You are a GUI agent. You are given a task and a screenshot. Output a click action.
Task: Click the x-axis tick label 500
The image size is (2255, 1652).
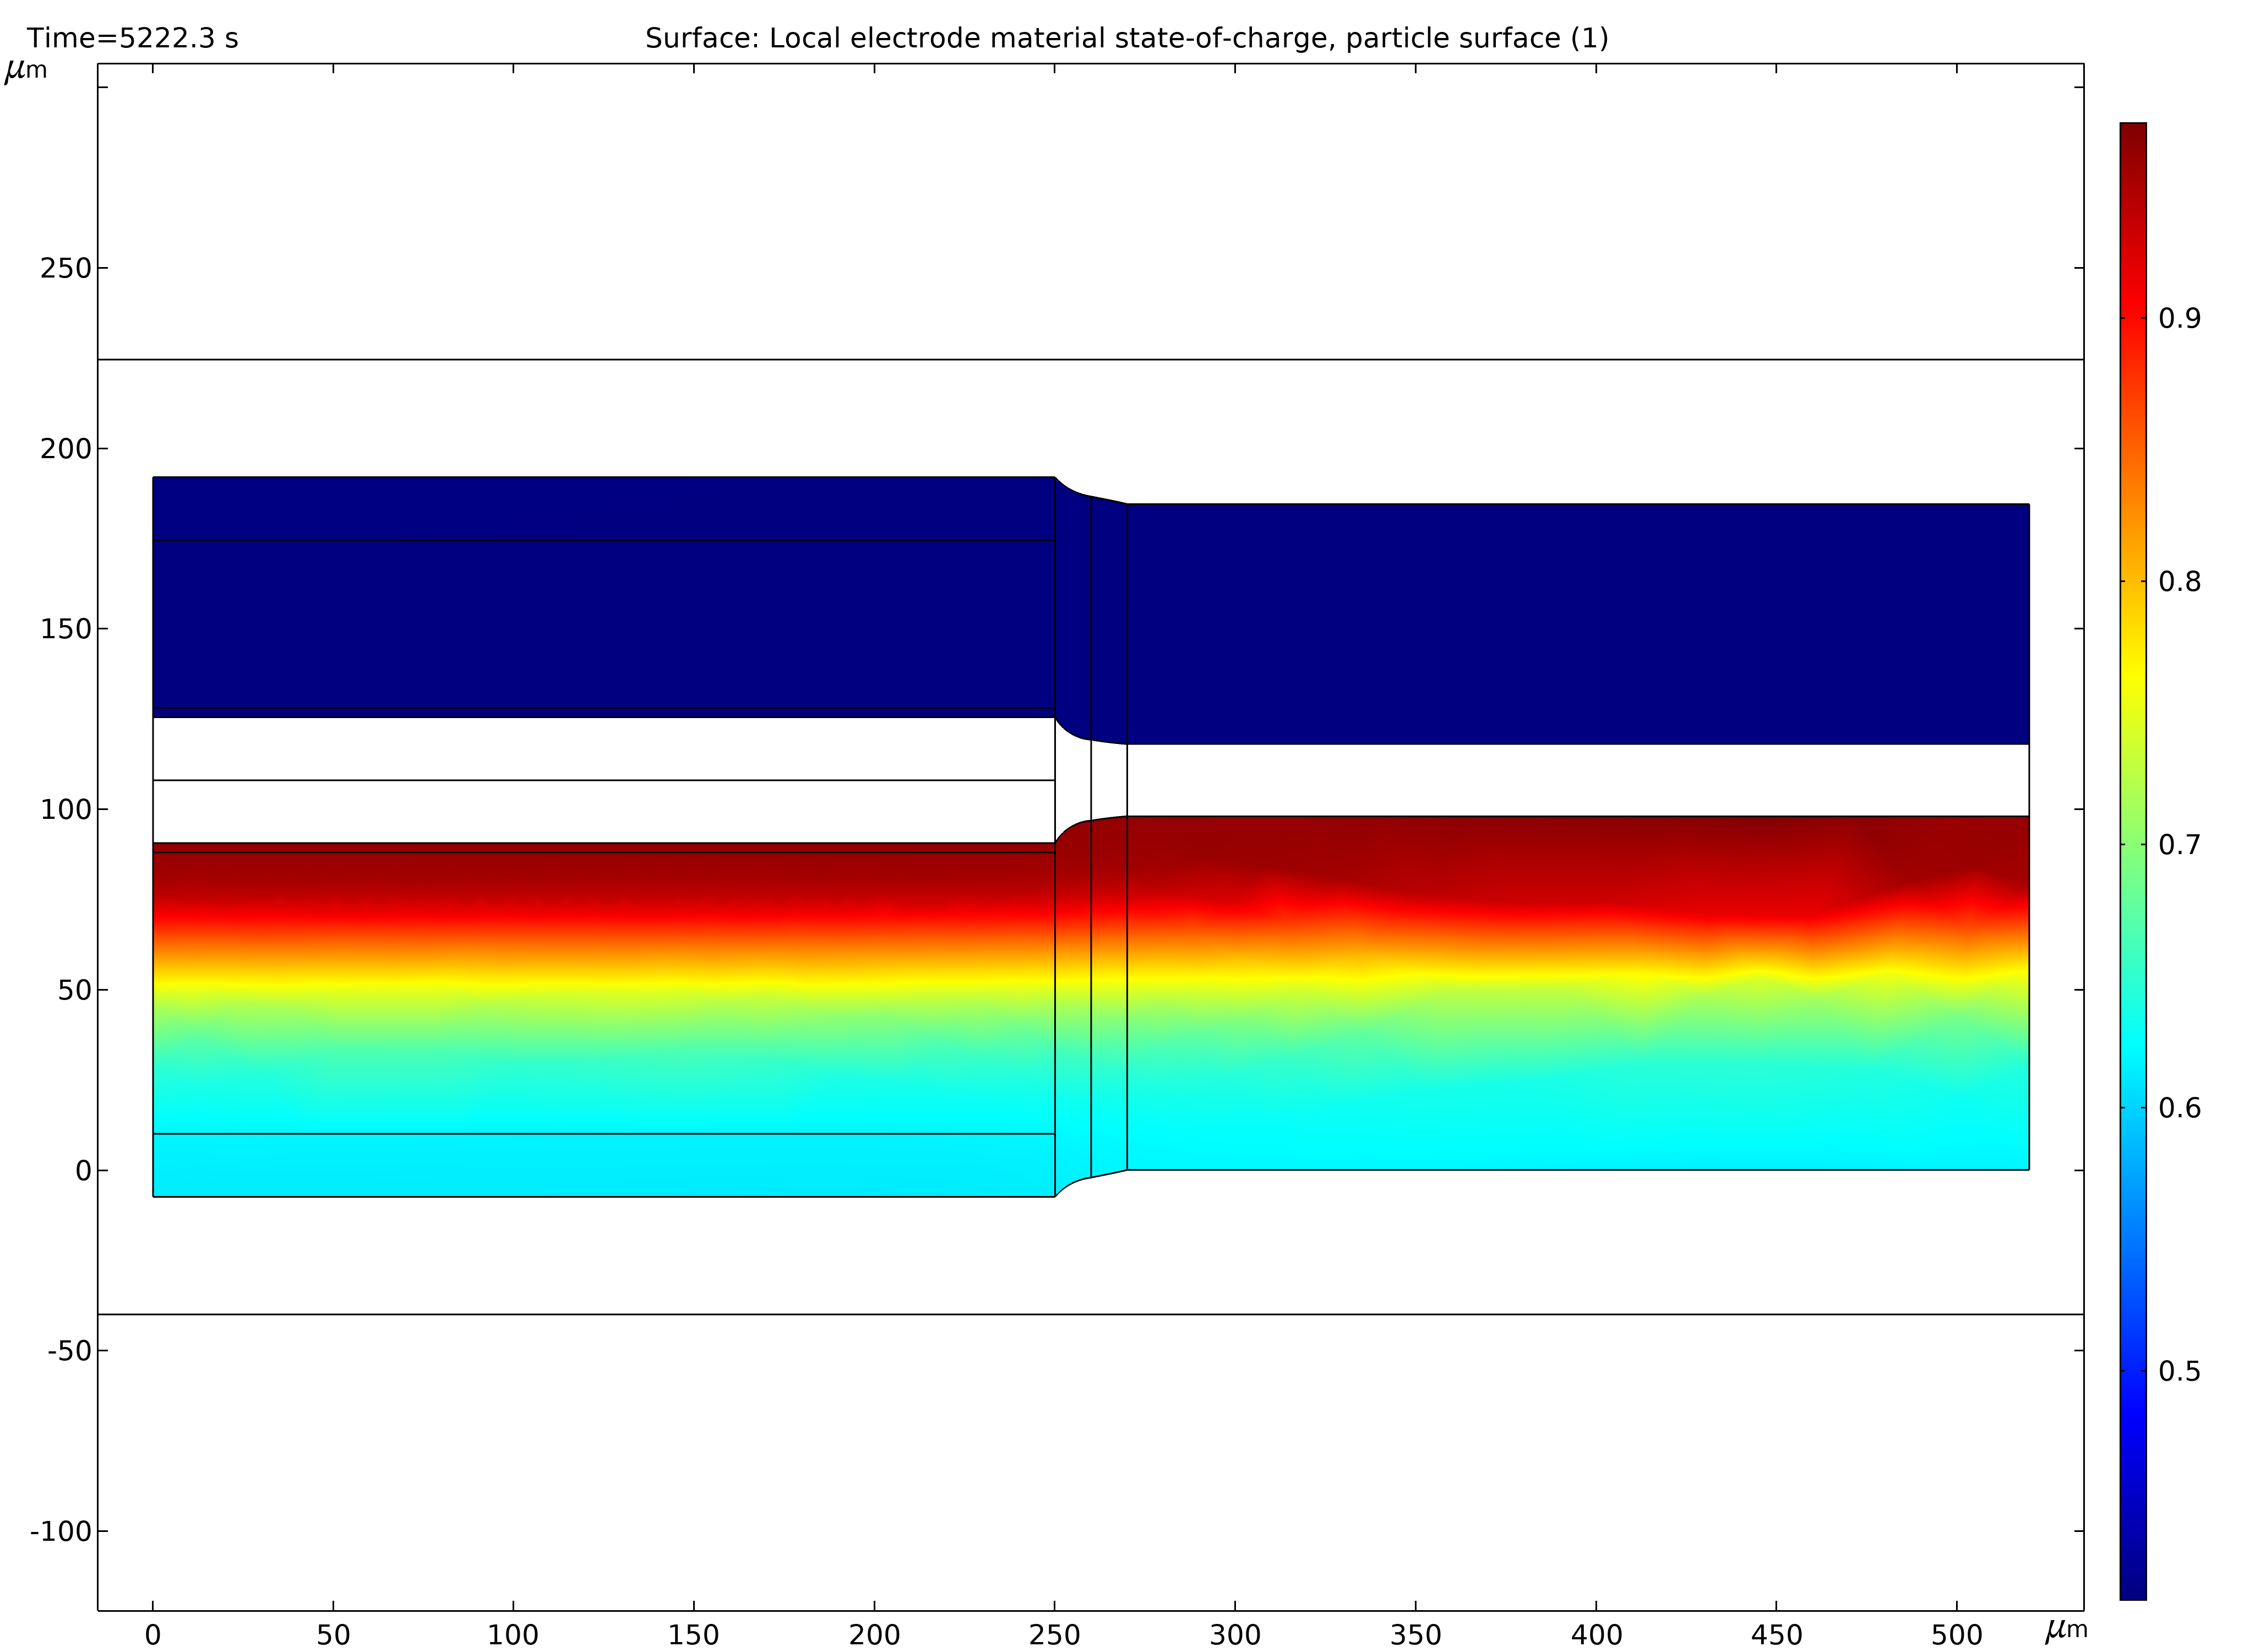pos(1956,1635)
